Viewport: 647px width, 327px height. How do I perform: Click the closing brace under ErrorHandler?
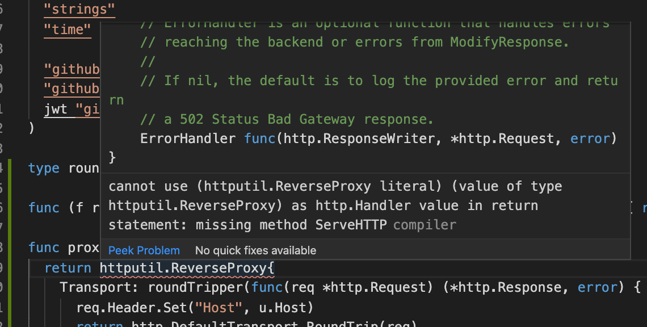coord(114,157)
